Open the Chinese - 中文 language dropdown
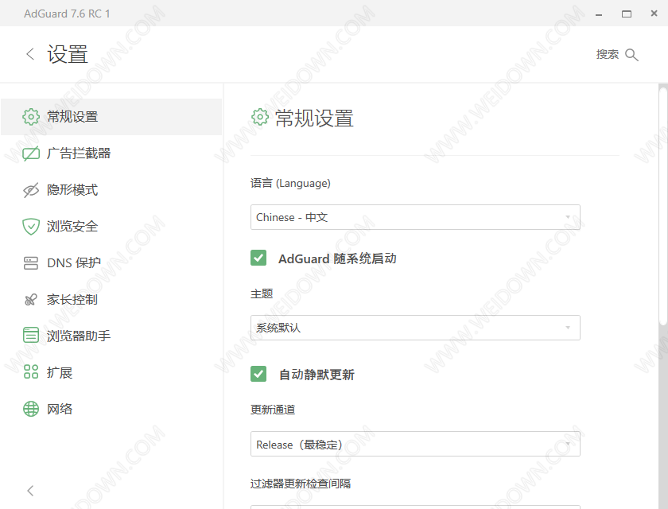Image resolution: width=668 pixels, height=509 pixels. tap(415, 217)
